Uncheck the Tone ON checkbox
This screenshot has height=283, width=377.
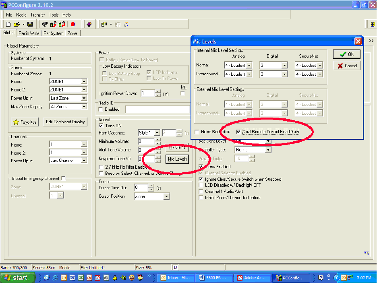coord(101,126)
